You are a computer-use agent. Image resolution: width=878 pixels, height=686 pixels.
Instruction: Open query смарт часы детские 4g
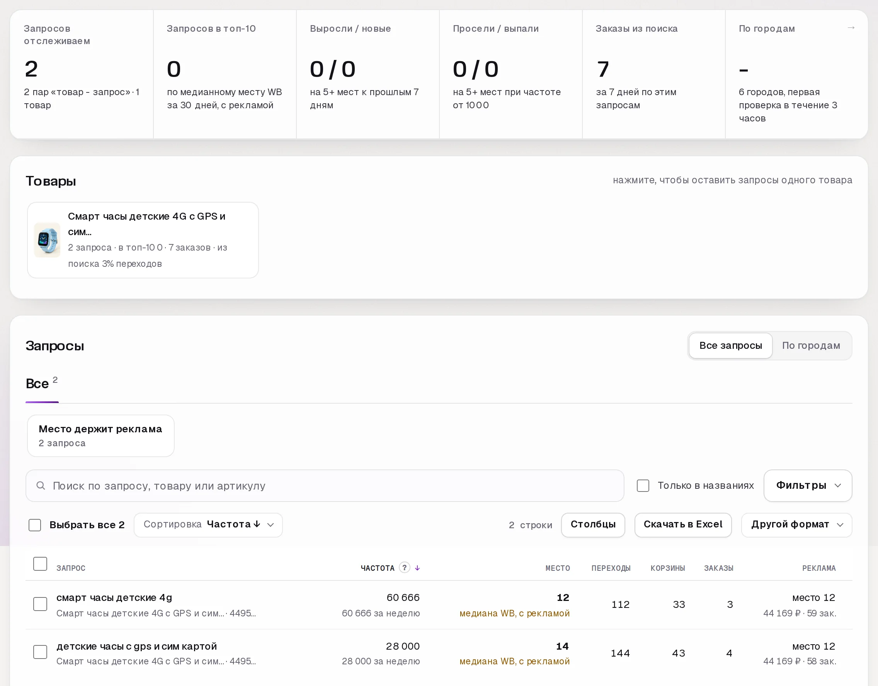(x=114, y=598)
